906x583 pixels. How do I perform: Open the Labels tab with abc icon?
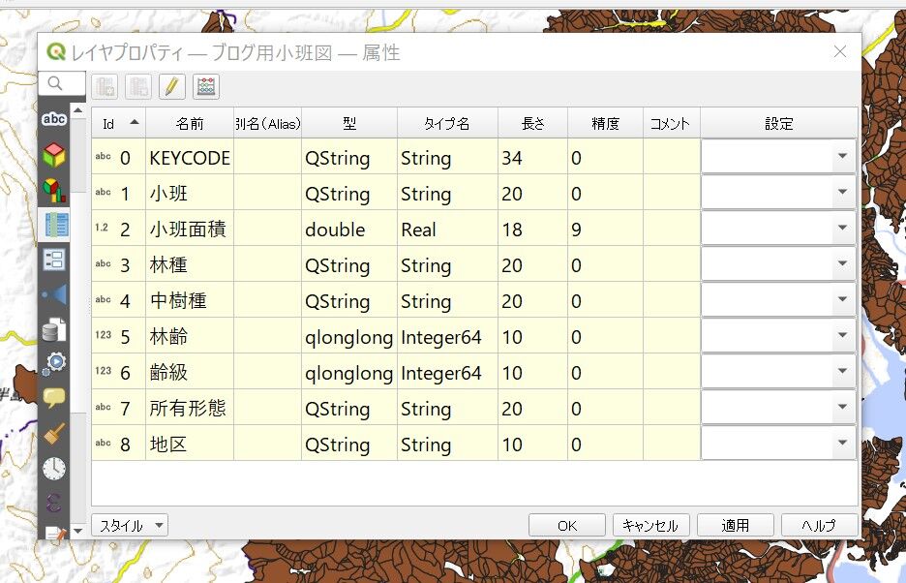pos(54,119)
